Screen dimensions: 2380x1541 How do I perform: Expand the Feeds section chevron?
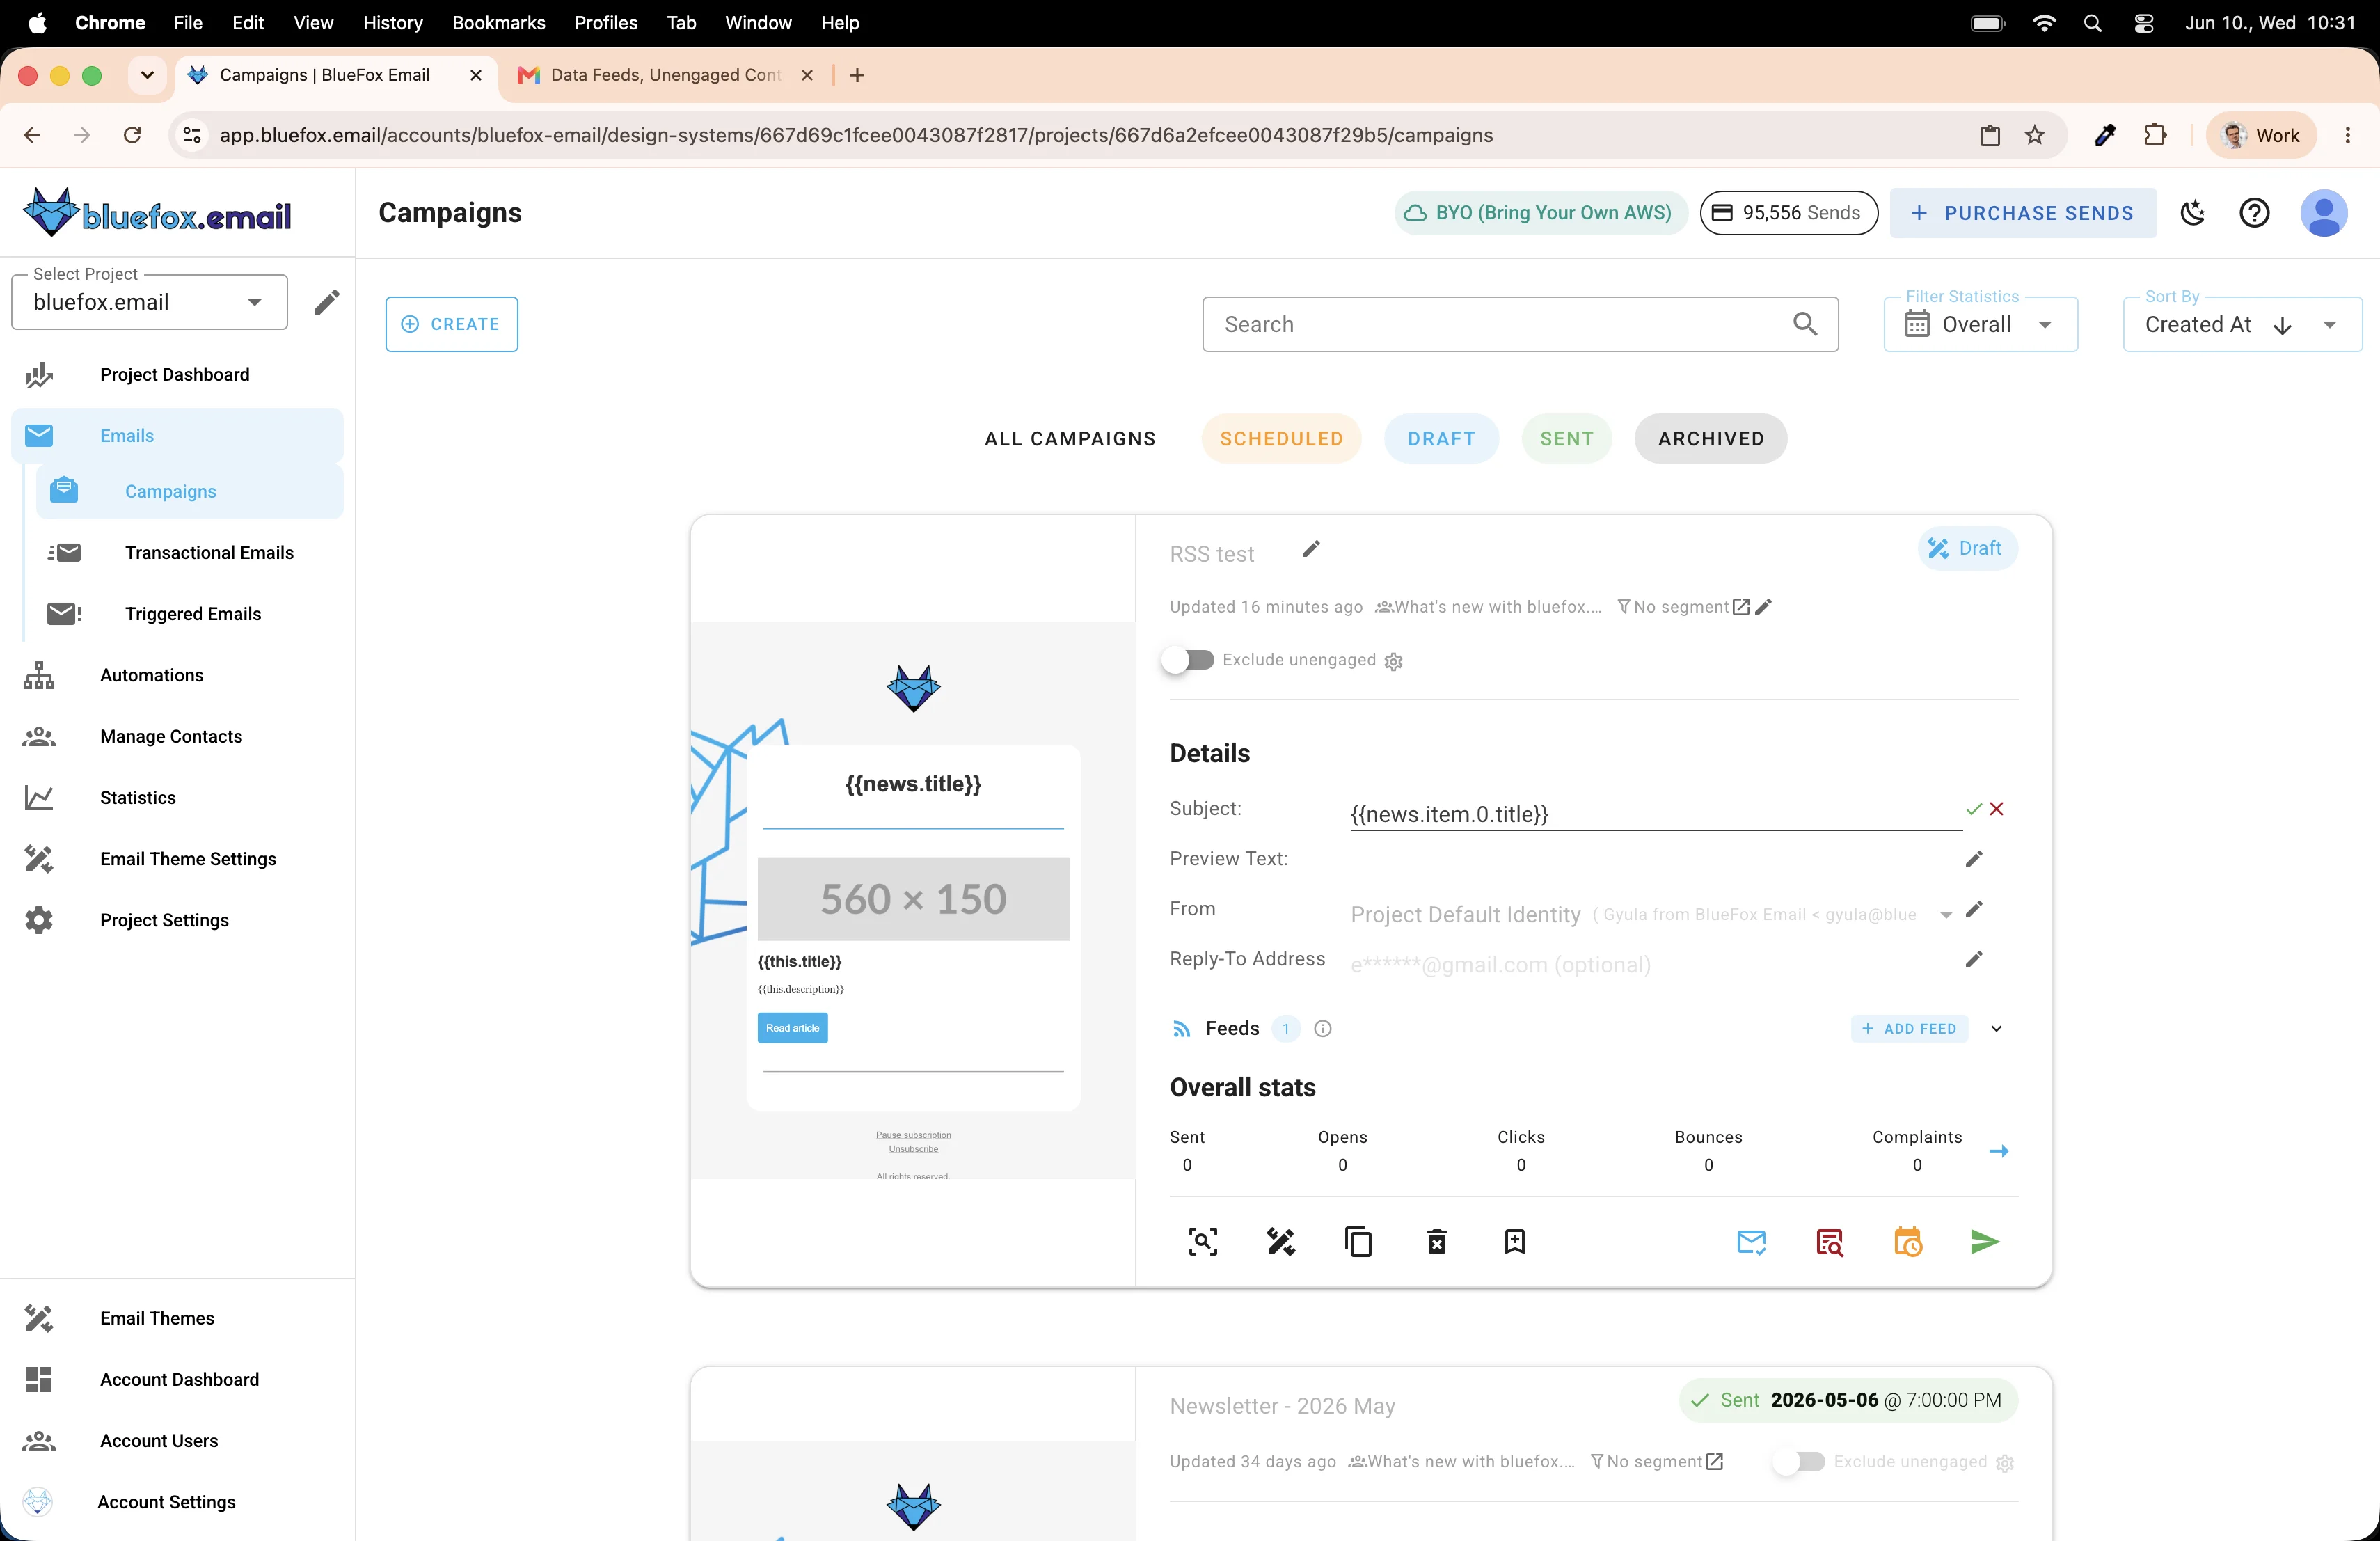(1997, 1029)
